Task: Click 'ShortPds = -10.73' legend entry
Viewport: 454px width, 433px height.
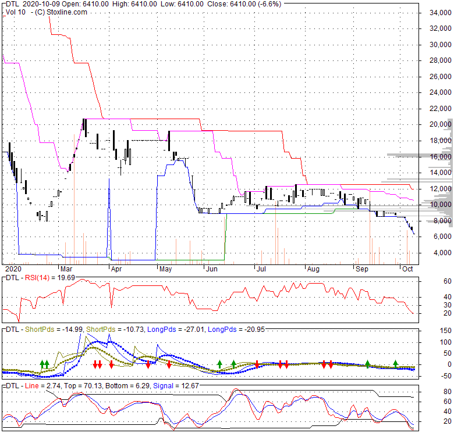Action: [115, 330]
